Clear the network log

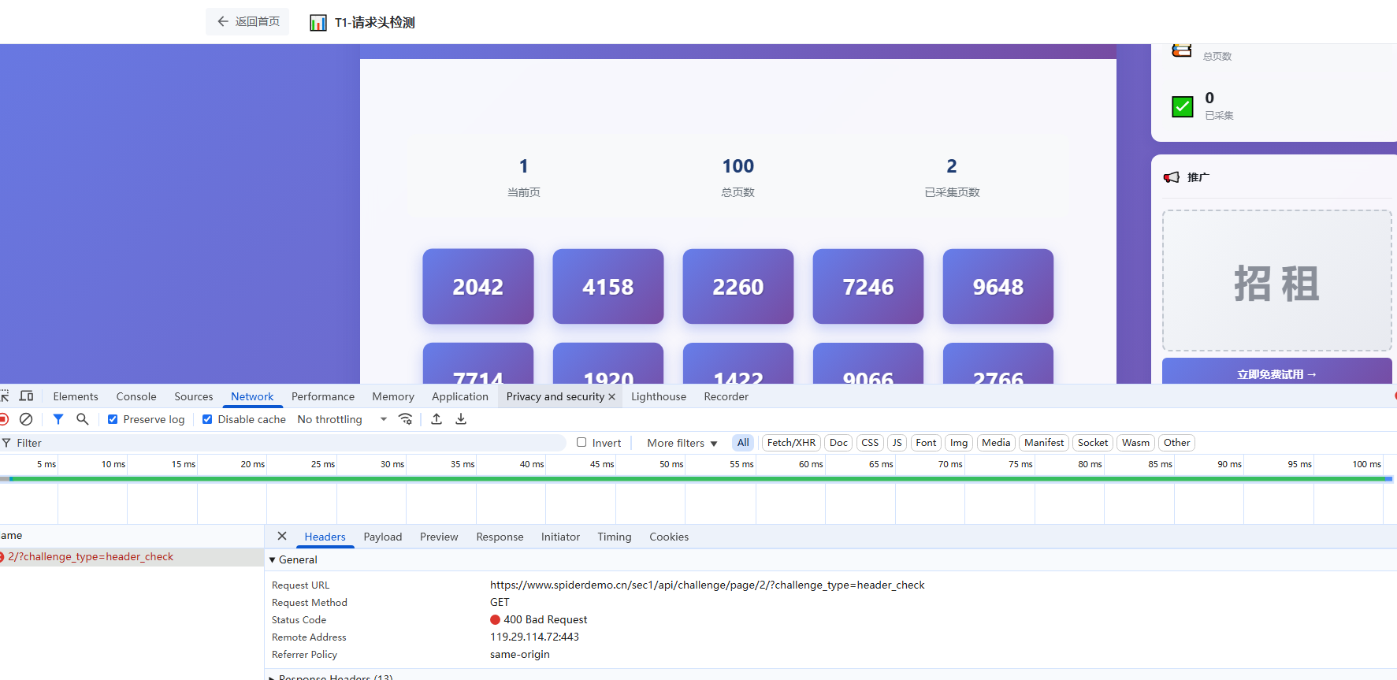tap(26, 419)
